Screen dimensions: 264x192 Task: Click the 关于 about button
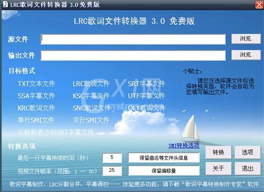[x=219, y=168]
